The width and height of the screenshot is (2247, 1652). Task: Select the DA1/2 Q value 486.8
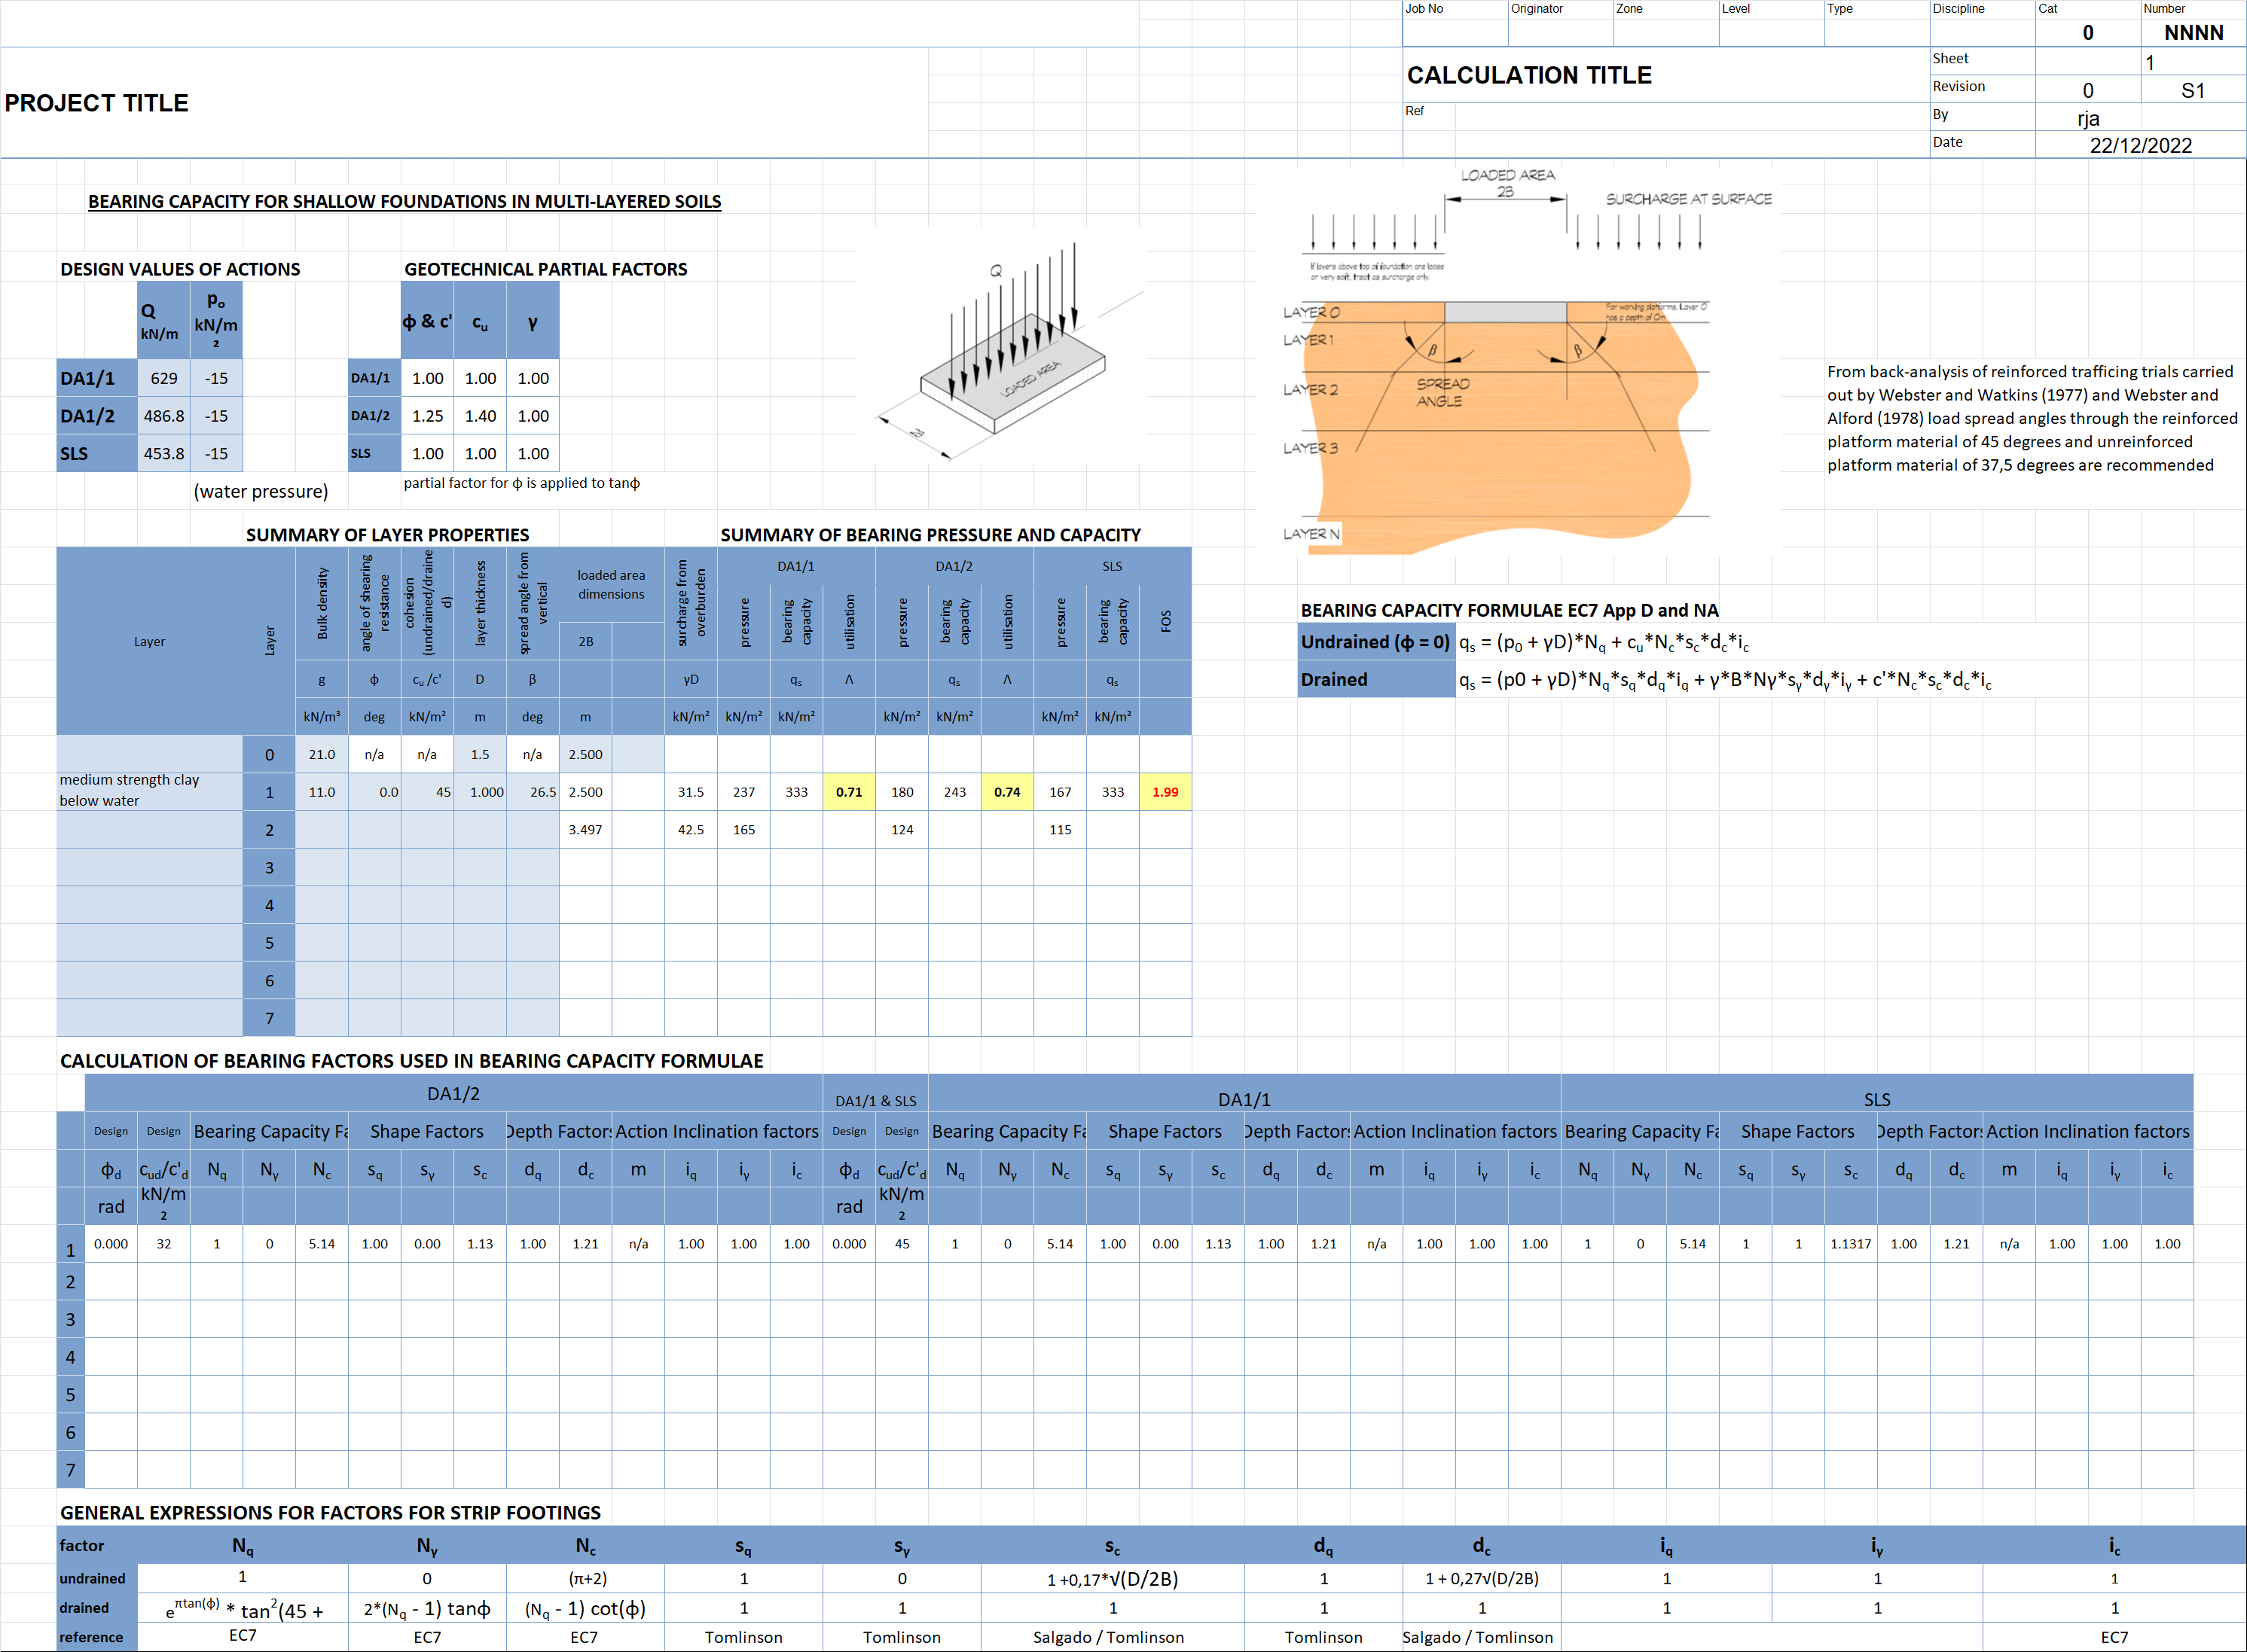pyautogui.click(x=164, y=416)
